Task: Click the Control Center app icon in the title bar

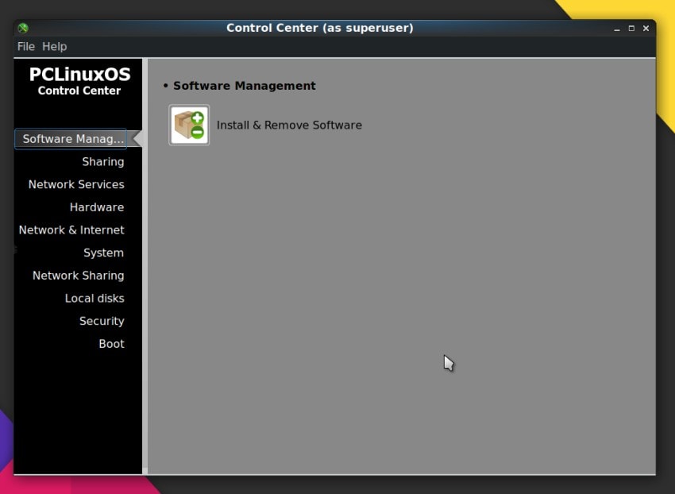Action: coord(23,28)
